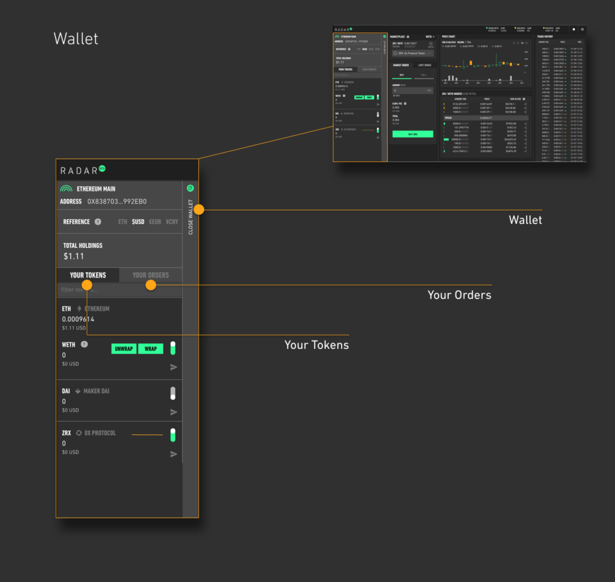Click the Amount input field in thumbnail
Image resolution: width=615 pixels, height=582 pixels.
click(x=413, y=91)
